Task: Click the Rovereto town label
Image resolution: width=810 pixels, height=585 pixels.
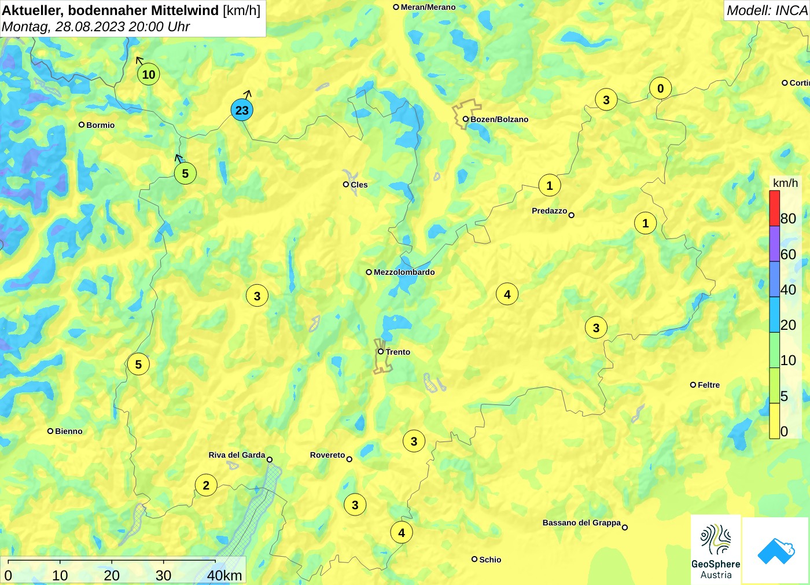Action: click(327, 455)
